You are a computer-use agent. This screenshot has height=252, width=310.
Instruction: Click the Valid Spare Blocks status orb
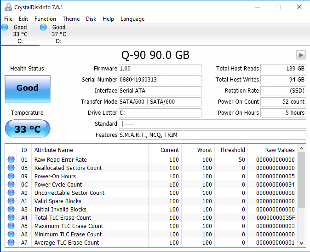click(x=11, y=201)
